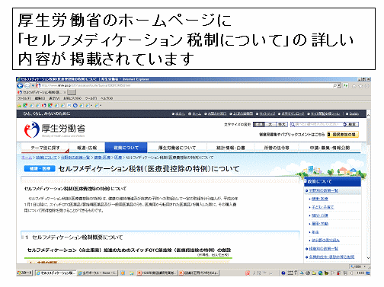Viewport: 384px width, 287px height.
Task: Select the 特大 text size button
Action: (x=282, y=125)
